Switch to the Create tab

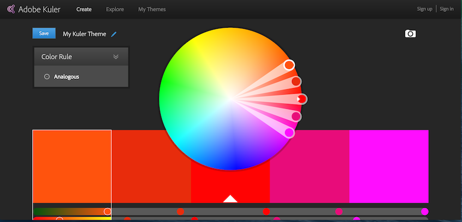(84, 9)
